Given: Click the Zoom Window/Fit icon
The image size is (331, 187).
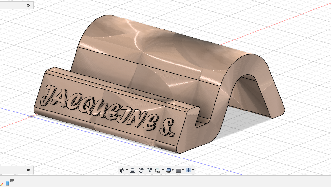Looking at the screenshot, I should point(158,170).
